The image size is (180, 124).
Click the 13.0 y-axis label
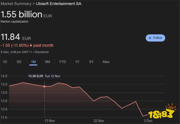tap(4, 93)
